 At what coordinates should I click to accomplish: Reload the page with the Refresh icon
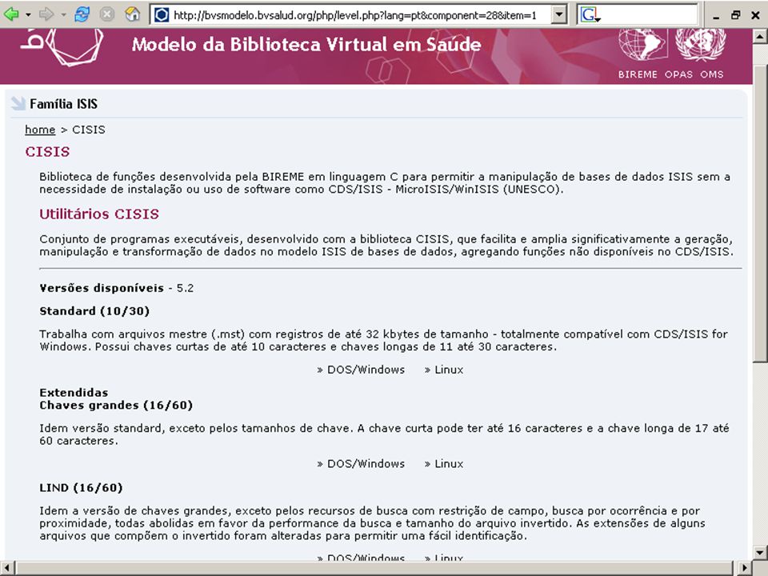(82, 14)
